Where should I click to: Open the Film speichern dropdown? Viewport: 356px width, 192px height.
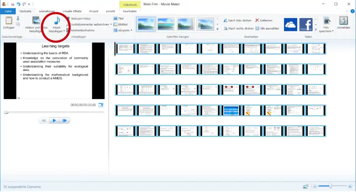click(326, 29)
